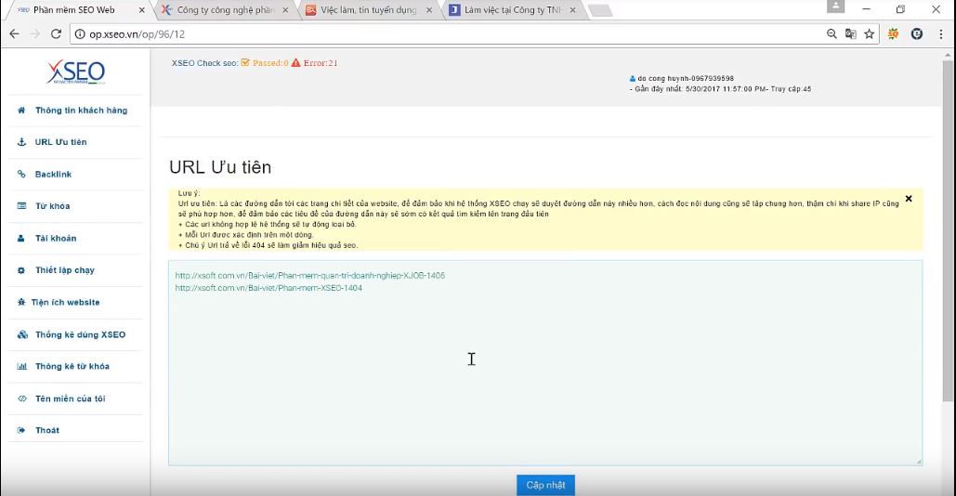The height and width of the screenshot is (496, 956).
Task: Bookmark this page with the star icon
Action: [x=870, y=34]
